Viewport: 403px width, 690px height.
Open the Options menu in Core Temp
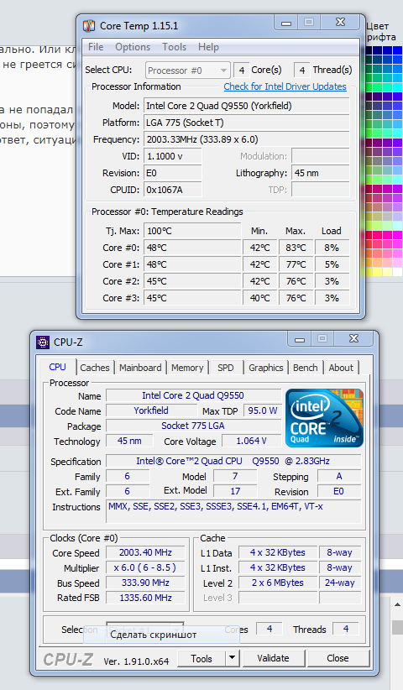coord(133,47)
